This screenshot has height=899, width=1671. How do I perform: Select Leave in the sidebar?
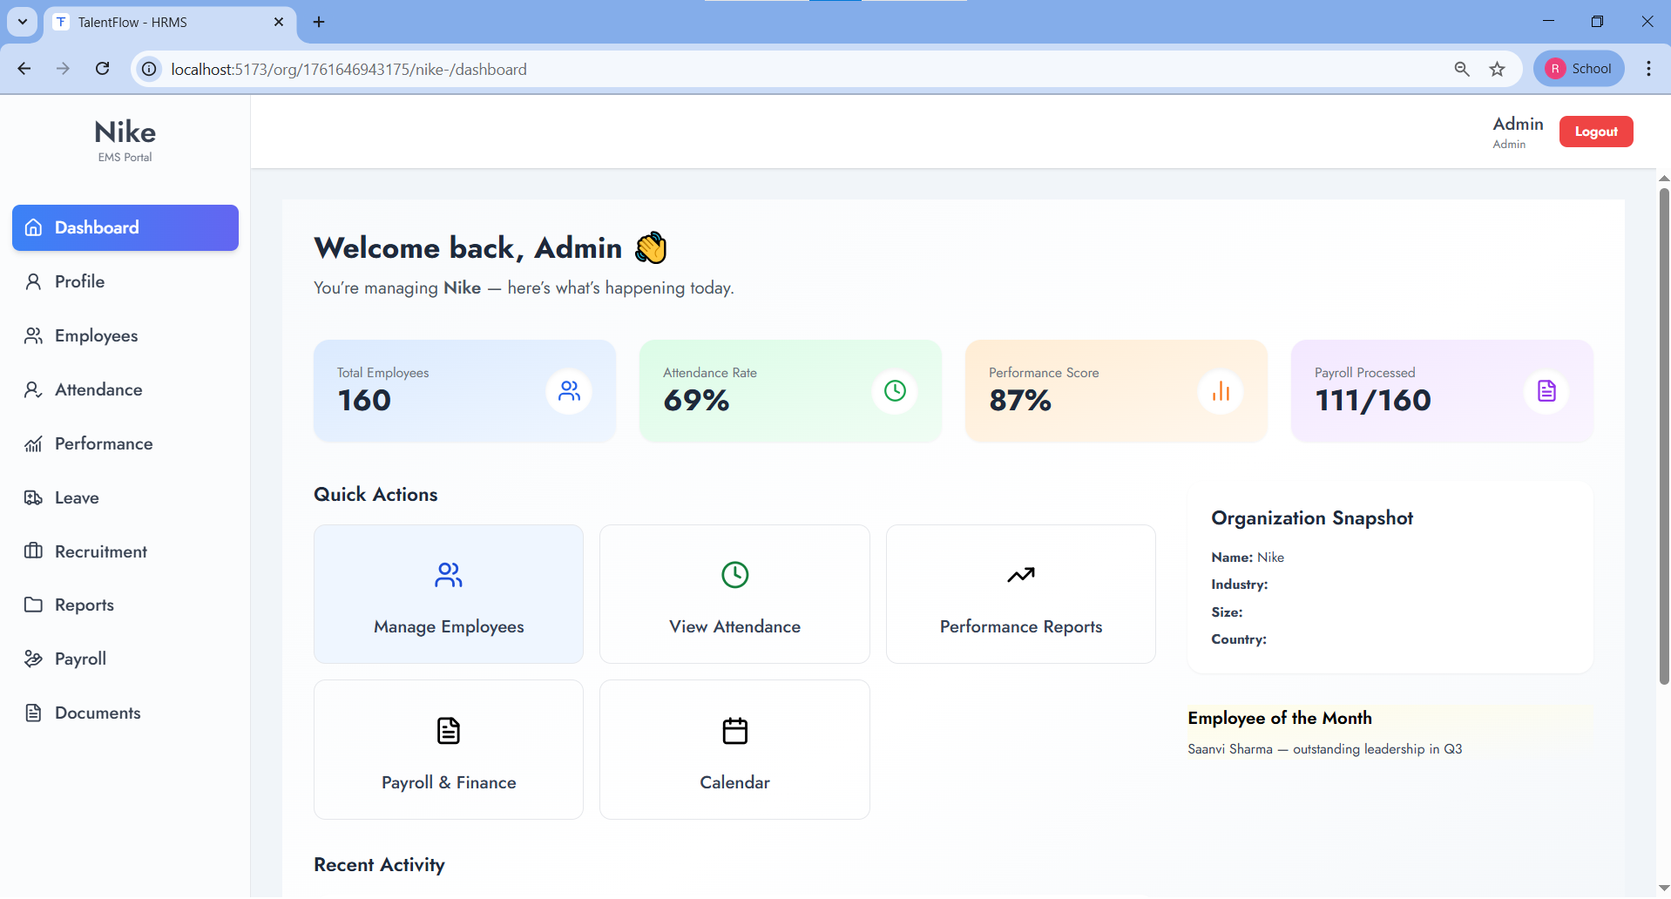(x=125, y=497)
